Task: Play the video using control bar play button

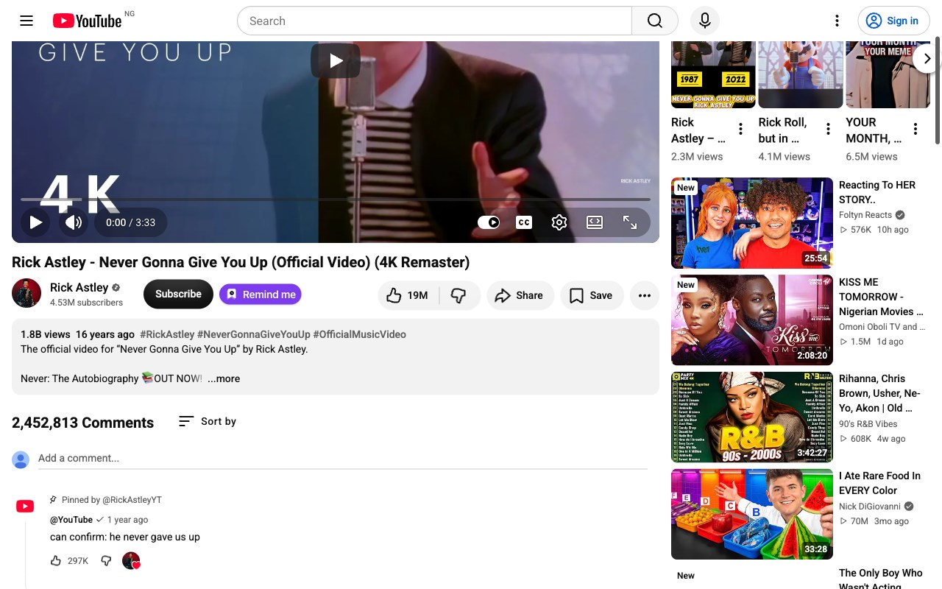Action: [x=35, y=222]
